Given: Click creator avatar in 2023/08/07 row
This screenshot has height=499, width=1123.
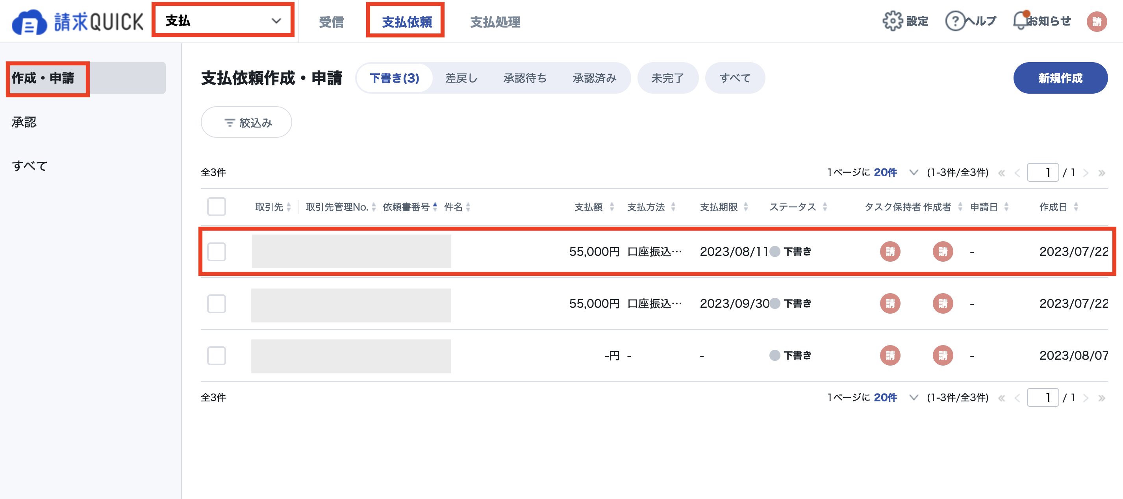Looking at the screenshot, I should pos(943,355).
